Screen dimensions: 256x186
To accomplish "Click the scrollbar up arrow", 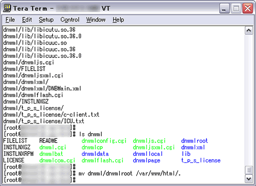I will 249,31.
